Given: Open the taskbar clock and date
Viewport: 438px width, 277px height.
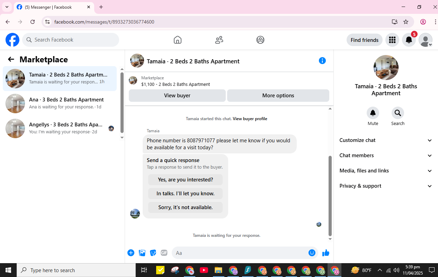Looking at the screenshot, I should click(x=413, y=270).
